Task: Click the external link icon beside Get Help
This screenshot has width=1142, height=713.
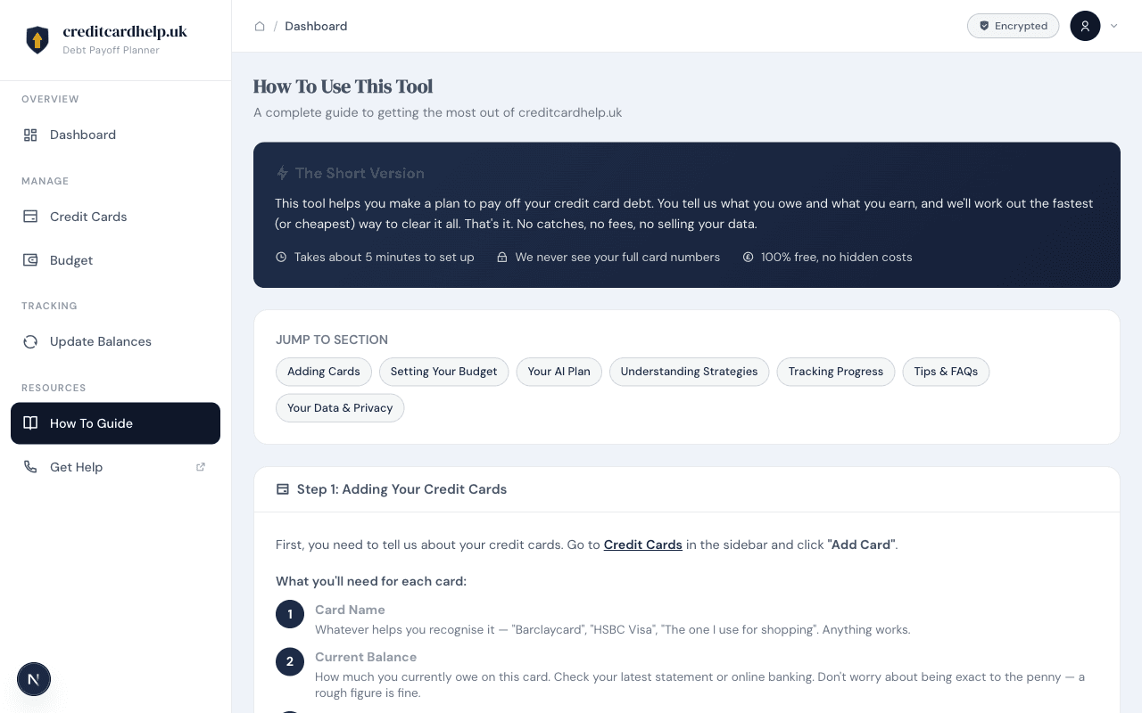Action: coord(200,466)
